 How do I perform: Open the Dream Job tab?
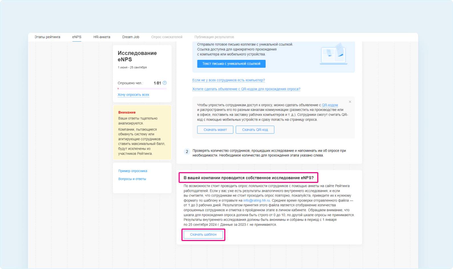[131, 37]
